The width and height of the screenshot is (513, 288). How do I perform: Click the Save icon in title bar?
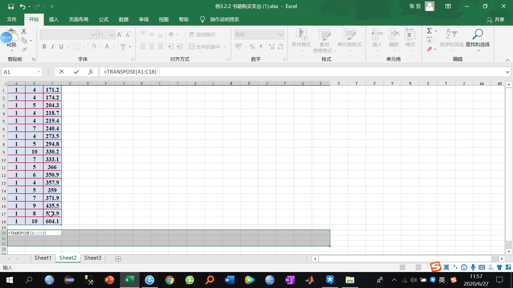[11, 6]
